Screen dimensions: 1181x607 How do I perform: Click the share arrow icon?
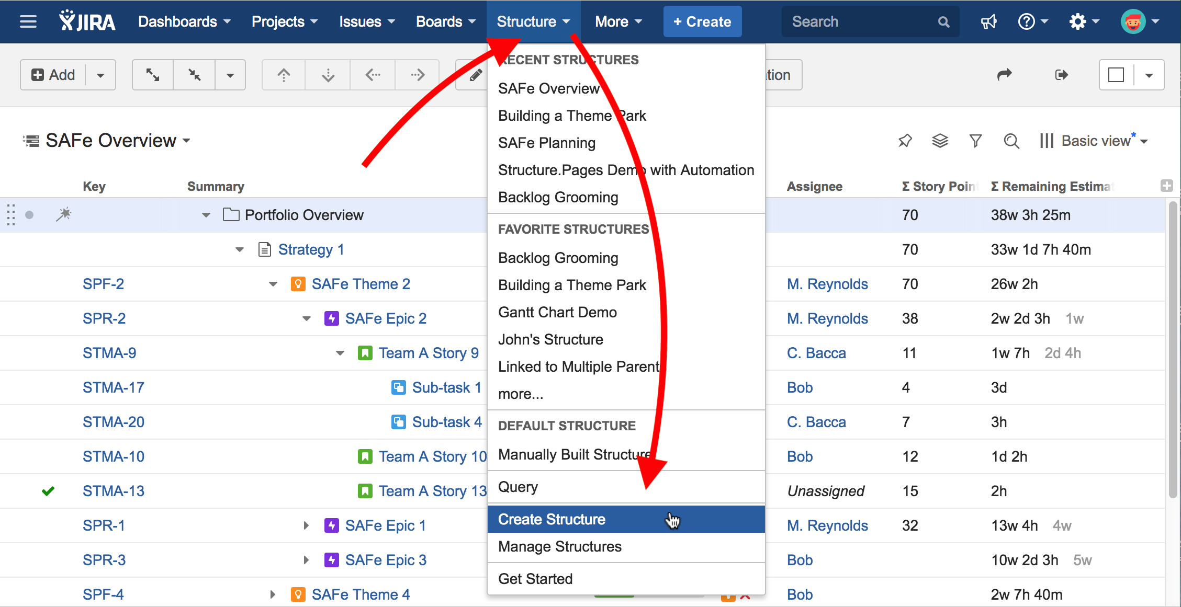1004,75
